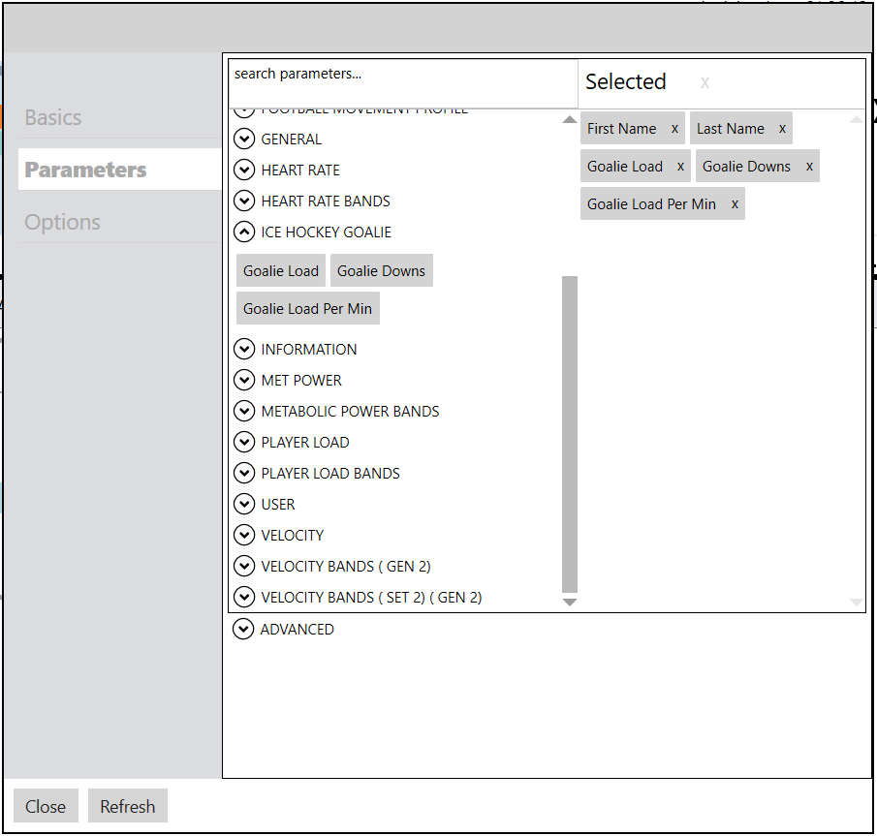This screenshot has width=877, height=836.
Task: Add Goalie Load Per Min to selection
Action: click(x=307, y=308)
